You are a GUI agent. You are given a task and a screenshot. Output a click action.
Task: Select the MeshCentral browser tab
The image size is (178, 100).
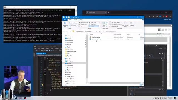click(x=96, y=12)
